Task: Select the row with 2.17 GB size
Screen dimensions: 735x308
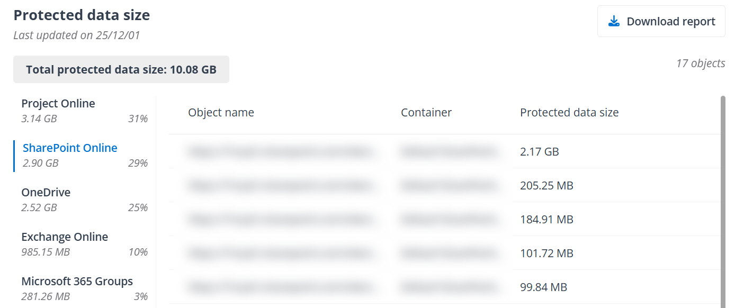Action: [x=540, y=152]
